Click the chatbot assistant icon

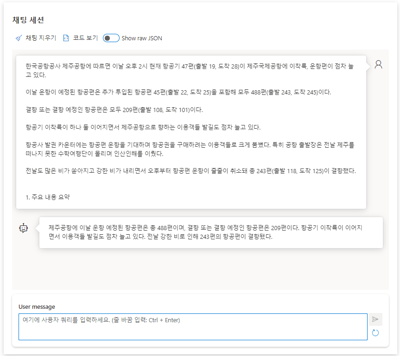tap(24, 228)
